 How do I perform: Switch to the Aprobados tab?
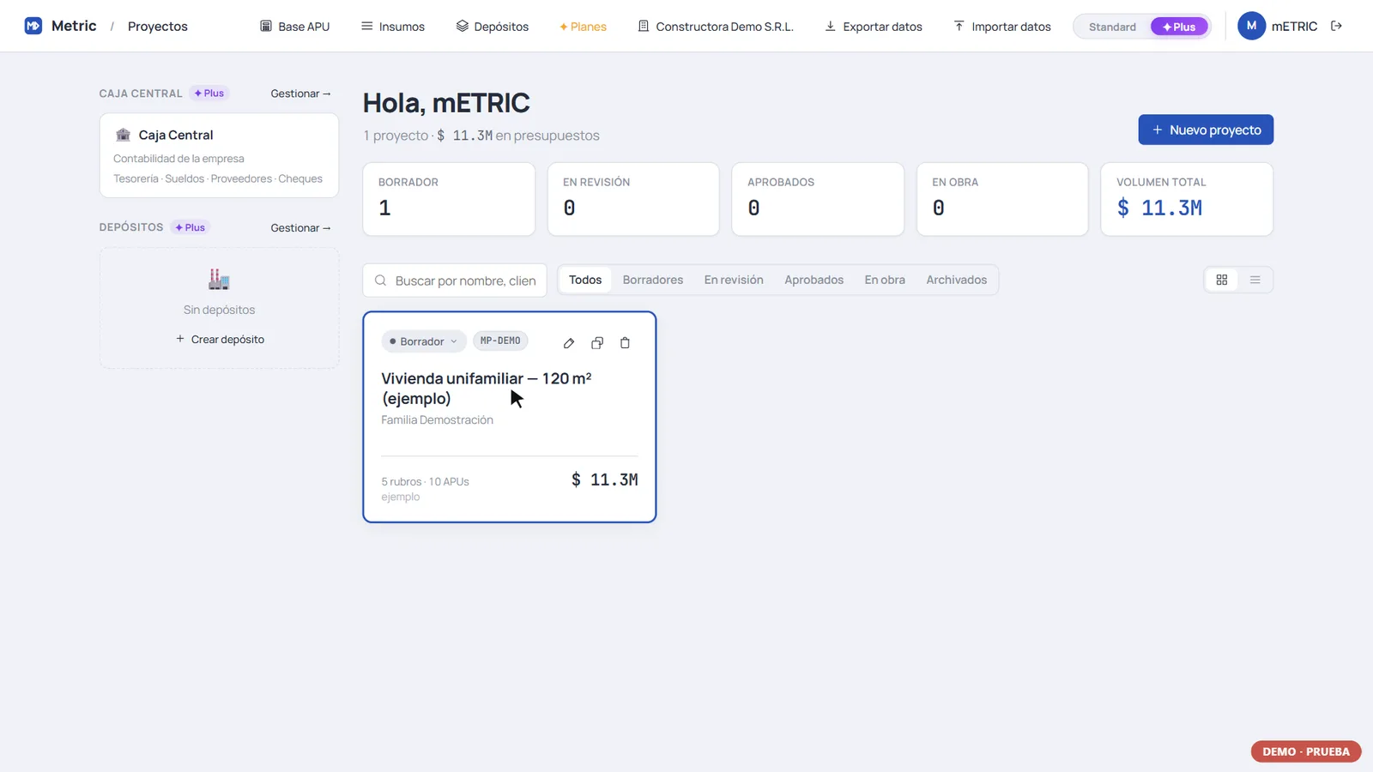(x=814, y=280)
